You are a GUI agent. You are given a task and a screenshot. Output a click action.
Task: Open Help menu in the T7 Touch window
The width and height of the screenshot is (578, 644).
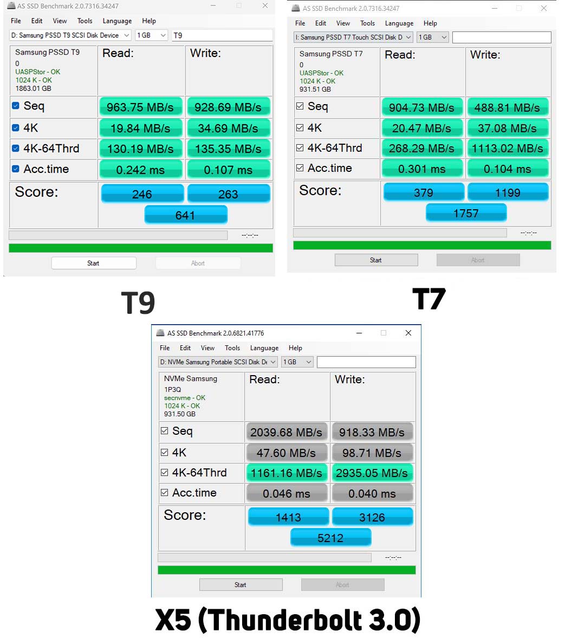point(430,23)
